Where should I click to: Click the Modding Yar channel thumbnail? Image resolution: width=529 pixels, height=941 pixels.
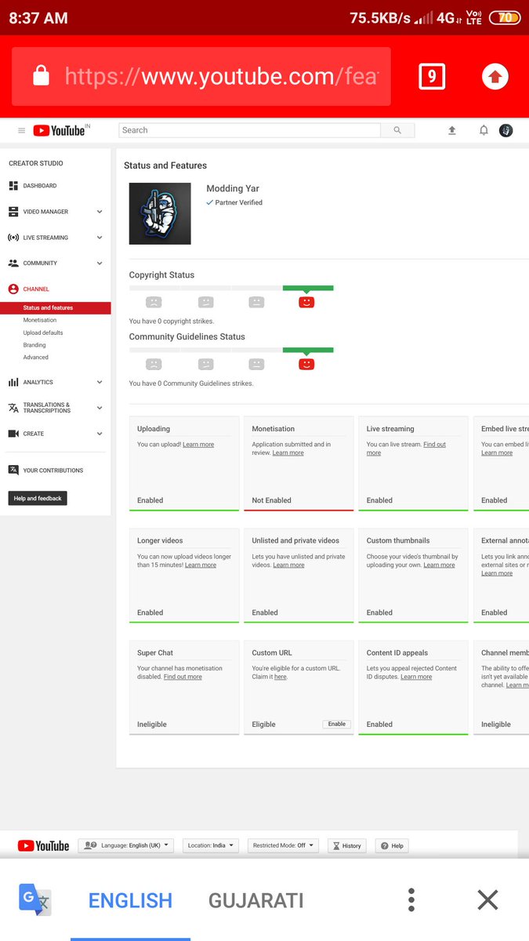[160, 213]
